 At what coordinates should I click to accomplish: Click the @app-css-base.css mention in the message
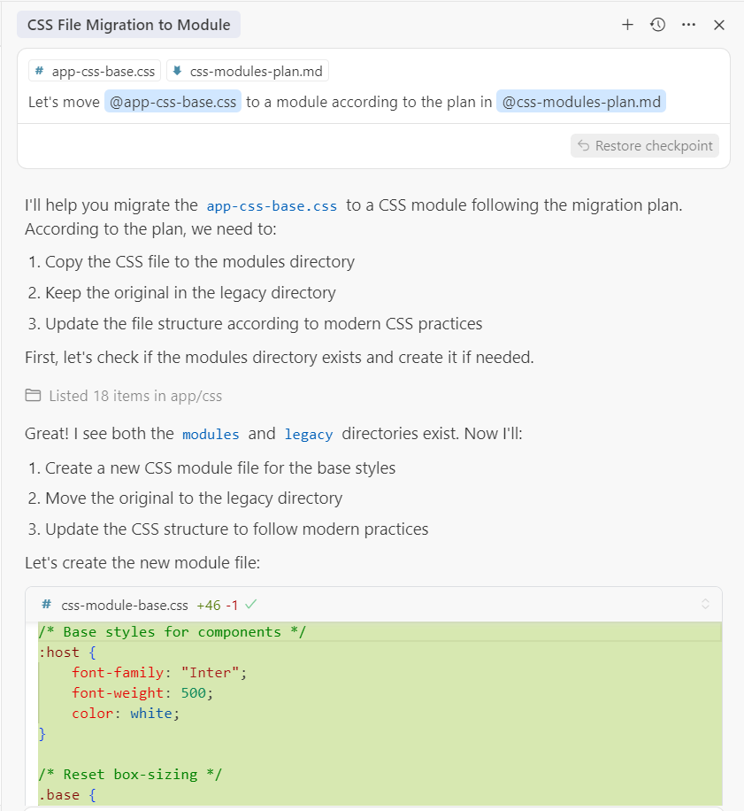click(173, 102)
